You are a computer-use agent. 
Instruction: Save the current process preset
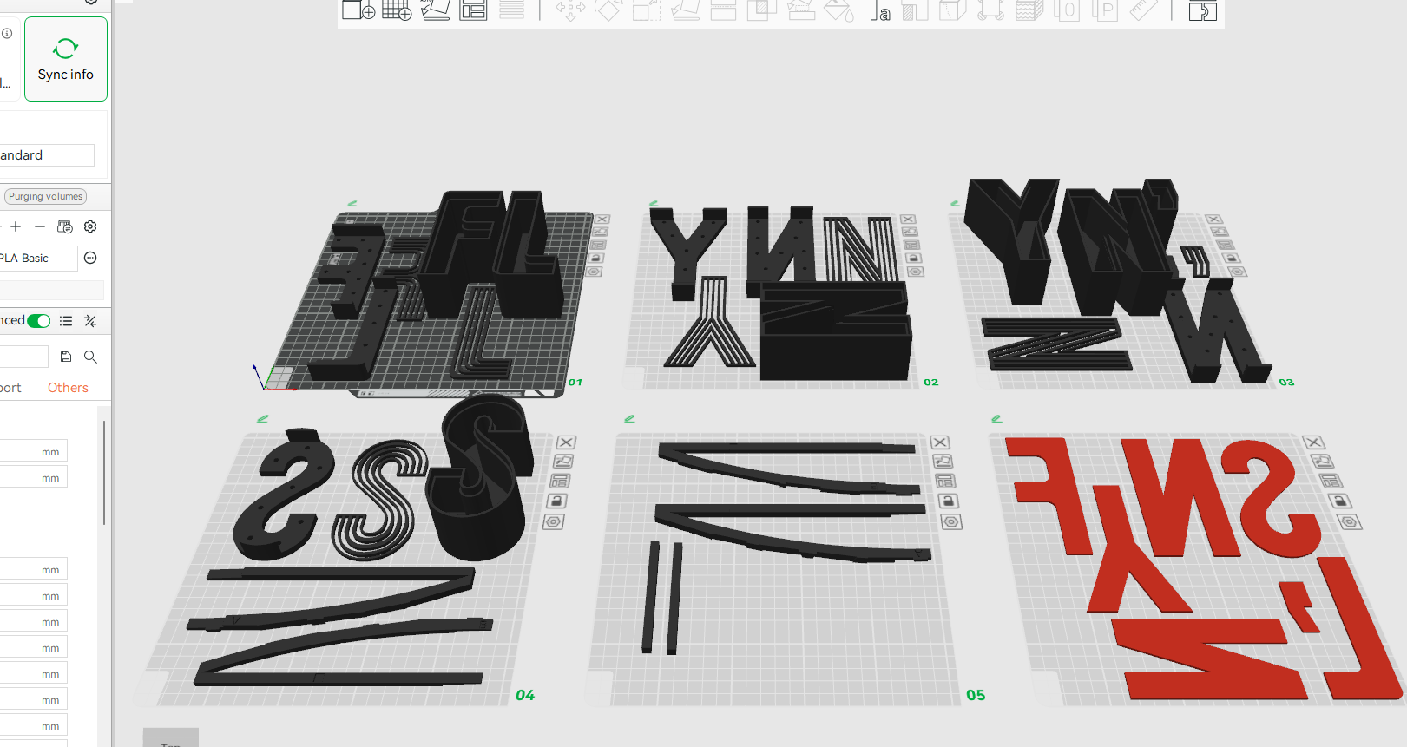[66, 357]
